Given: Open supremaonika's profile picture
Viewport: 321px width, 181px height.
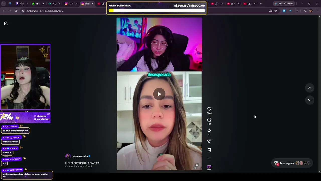Looking at the screenshot, I should 68,156.
